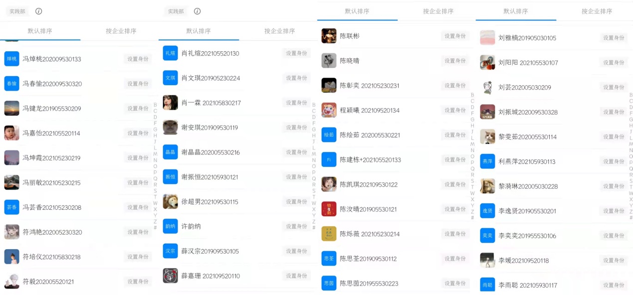Tap 陈联彬's avatar photo
The image size is (633, 295).
pos(329,36)
